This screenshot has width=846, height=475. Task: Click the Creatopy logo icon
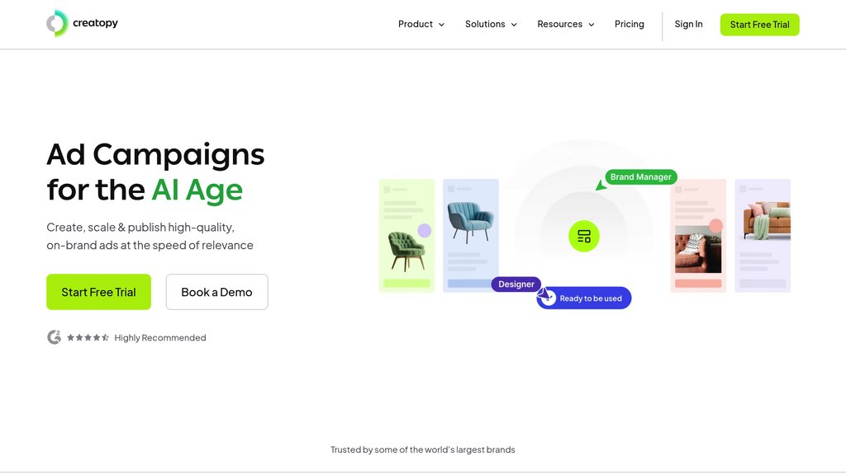point(57,23)
